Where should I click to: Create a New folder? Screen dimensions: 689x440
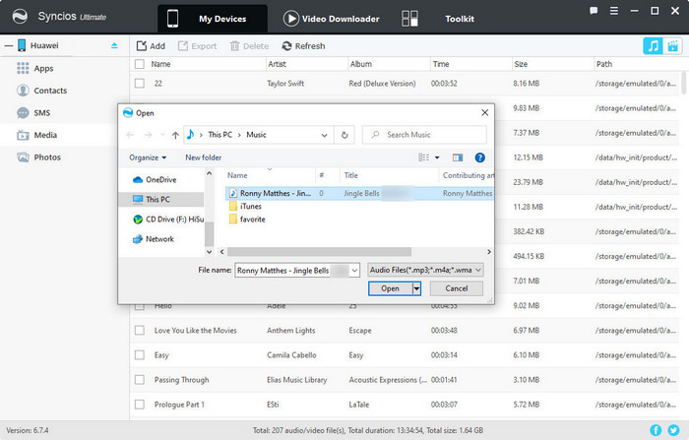coord(203,157)
